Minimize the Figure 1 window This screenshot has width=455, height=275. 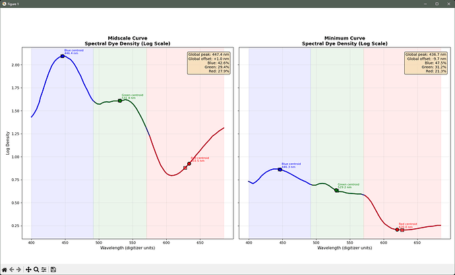425,4
